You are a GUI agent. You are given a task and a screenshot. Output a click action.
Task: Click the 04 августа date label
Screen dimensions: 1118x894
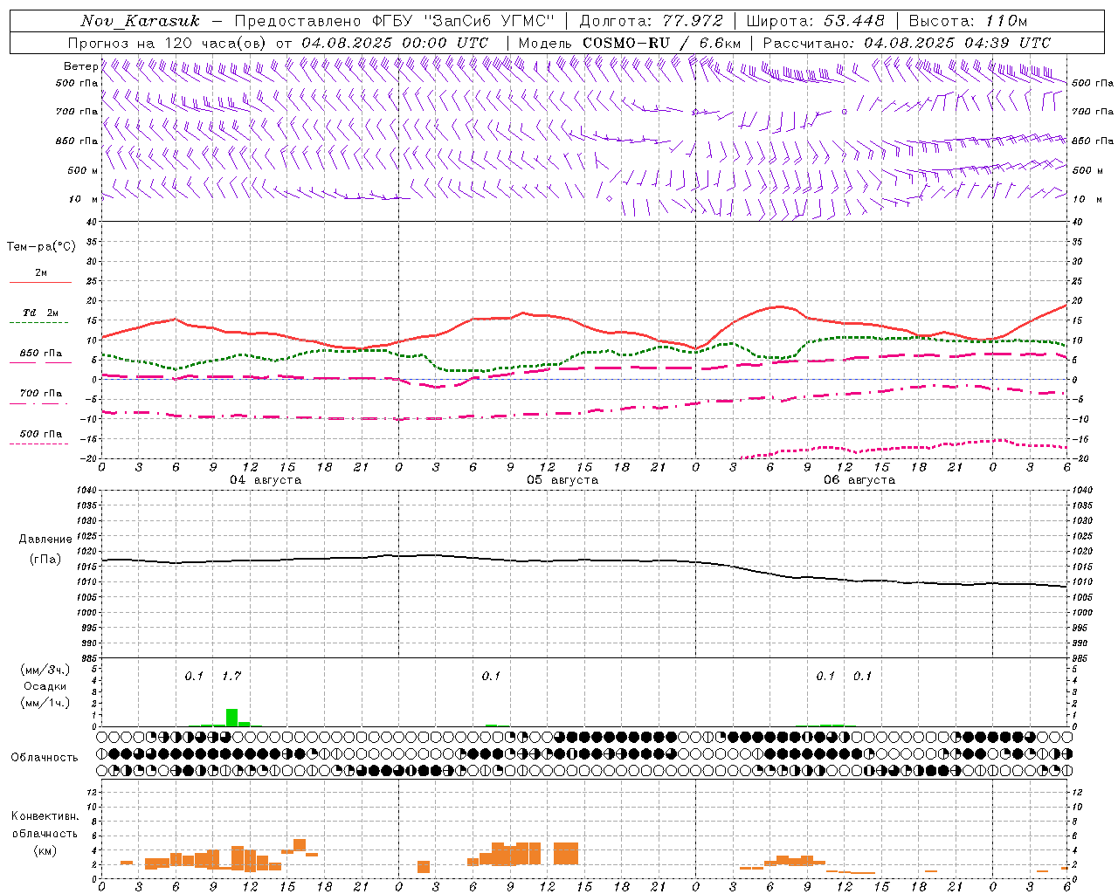266,480
